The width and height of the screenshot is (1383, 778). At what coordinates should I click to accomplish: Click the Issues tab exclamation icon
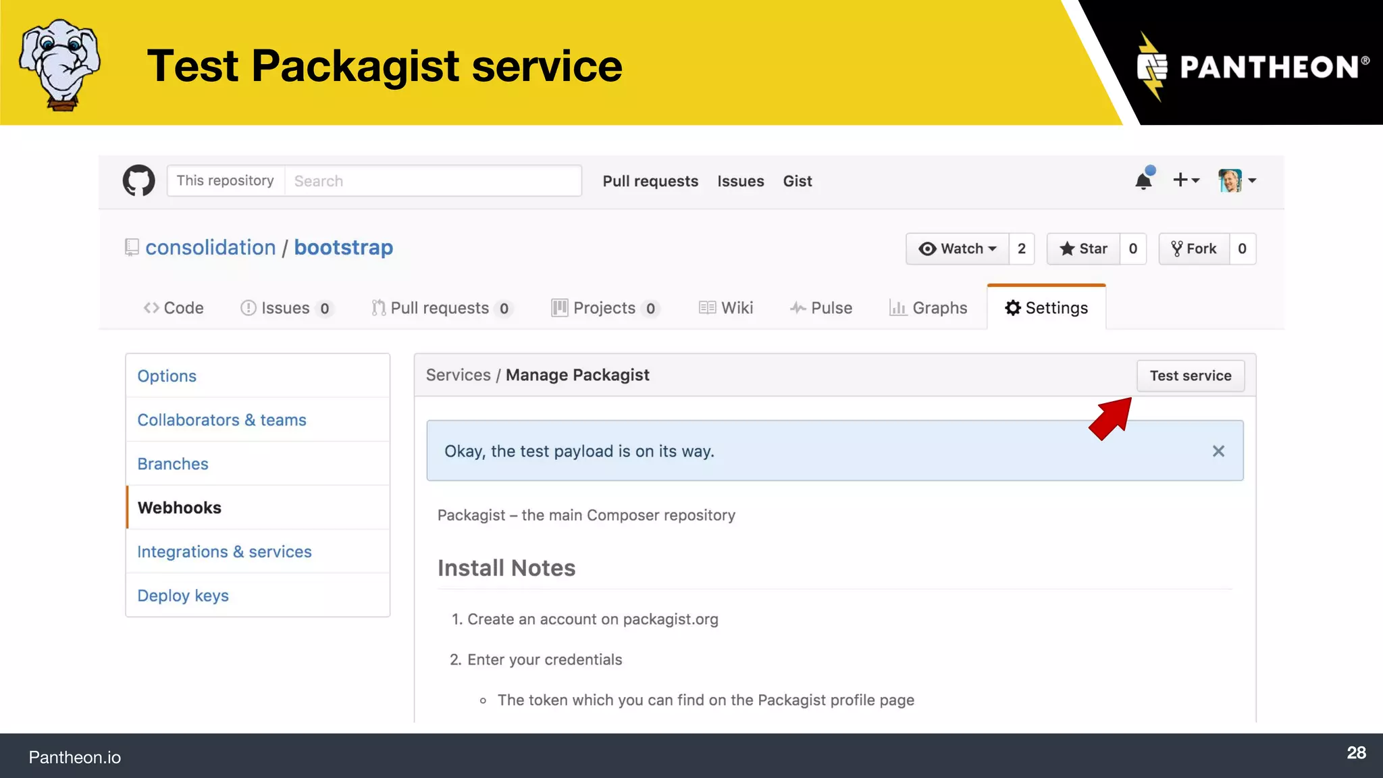coord(249,308)
